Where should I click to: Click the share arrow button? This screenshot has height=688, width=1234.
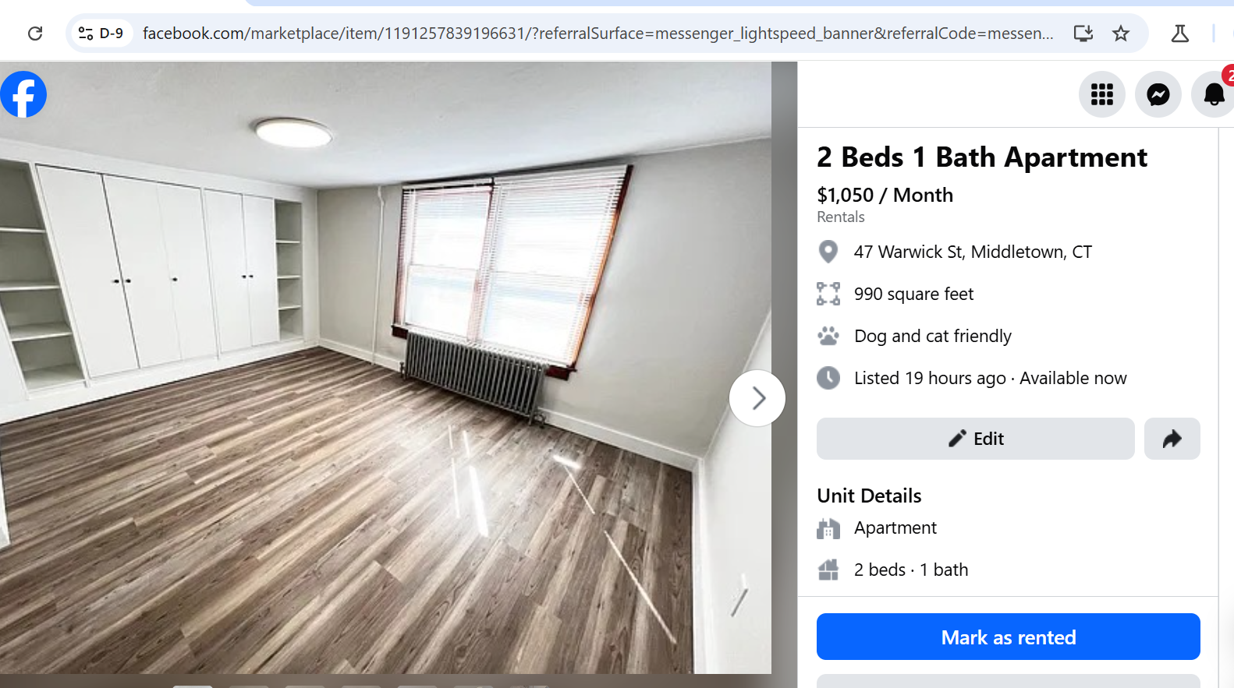pos(1172,439)
